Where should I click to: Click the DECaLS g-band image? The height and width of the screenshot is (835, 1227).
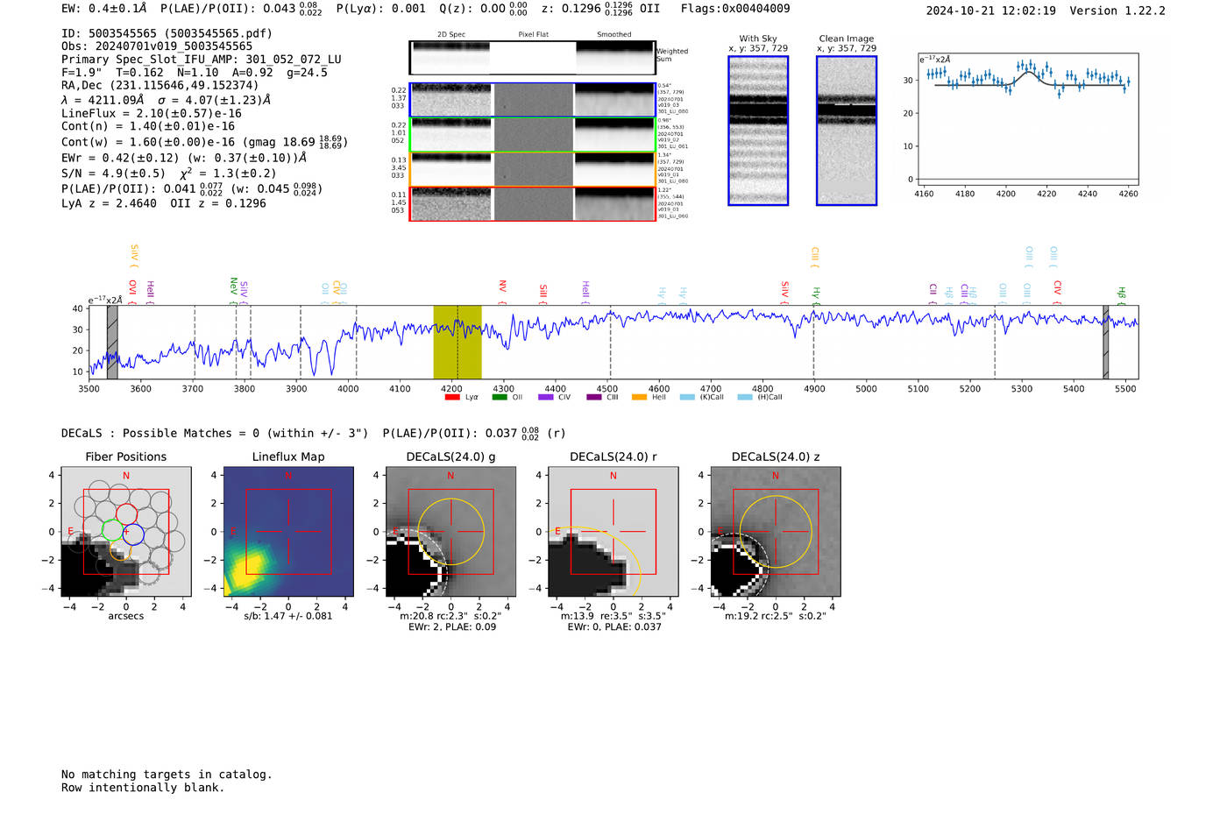[451, 532]
